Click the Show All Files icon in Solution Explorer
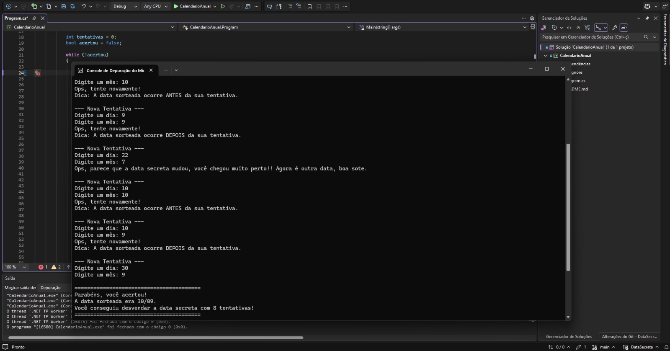Screen dimensions: 670x351 [x=588, y=28]
